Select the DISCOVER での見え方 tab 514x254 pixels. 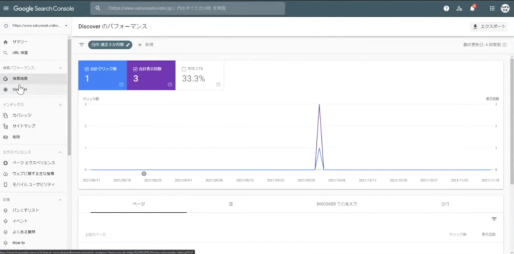(x=337, y=204)
